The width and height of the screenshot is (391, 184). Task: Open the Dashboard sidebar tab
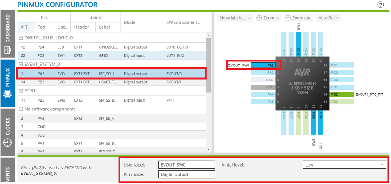coord(8,35)
